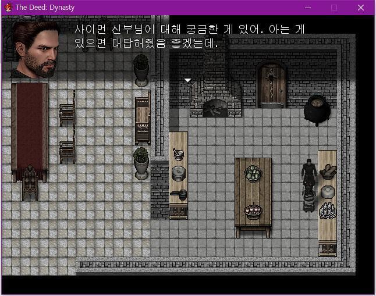Click the dialogue continue arrow indicator
Image resolution: width=376 pixels, height=296 pixels.
pos(187,80)
